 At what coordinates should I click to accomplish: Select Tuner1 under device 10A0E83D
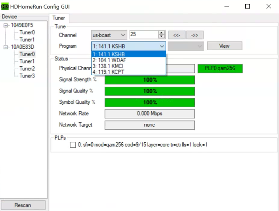27,61
